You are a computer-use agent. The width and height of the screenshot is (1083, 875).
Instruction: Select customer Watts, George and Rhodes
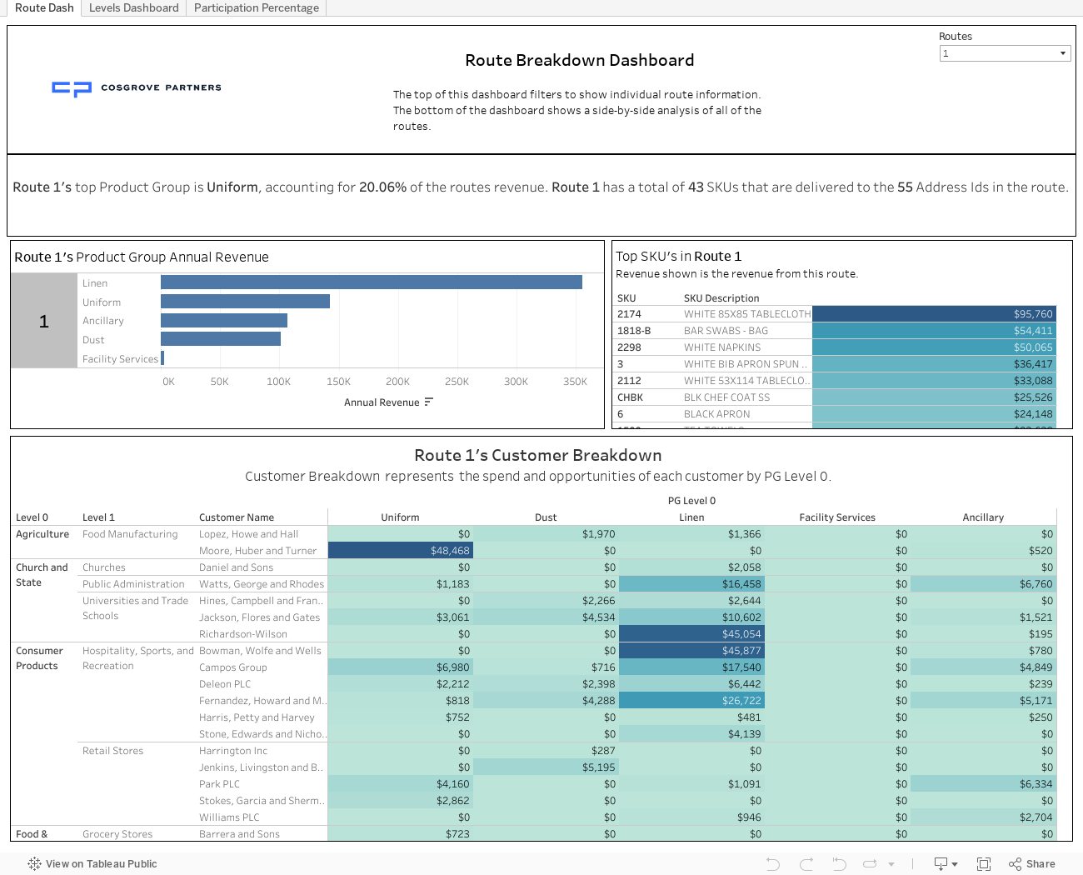[x=262, y=584]
